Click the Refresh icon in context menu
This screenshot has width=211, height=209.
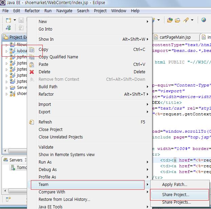point(32,122)
